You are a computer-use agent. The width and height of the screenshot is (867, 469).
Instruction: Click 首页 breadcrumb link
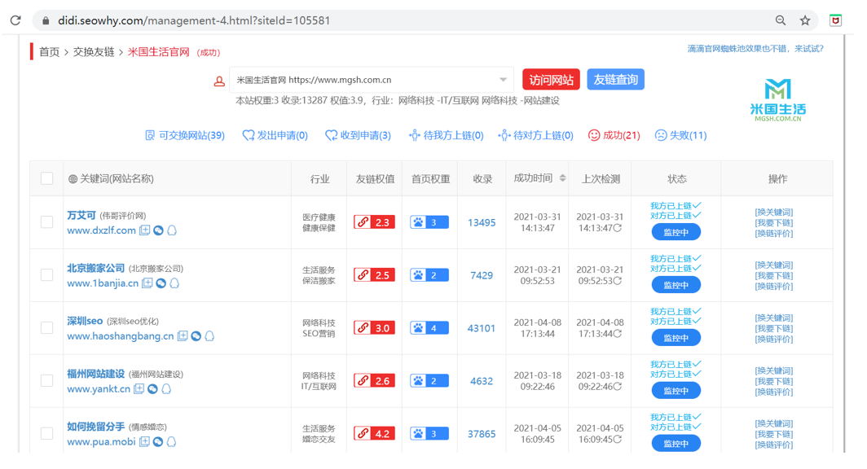click(49, 52)
